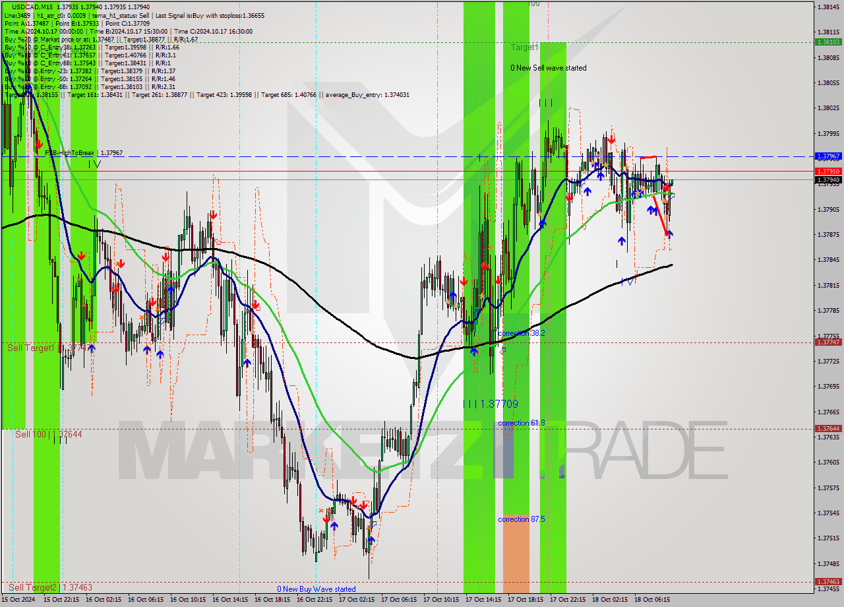Screen dimensions: 844x607
Task: Click the 1.37725 price axis value
Action: 828,361
